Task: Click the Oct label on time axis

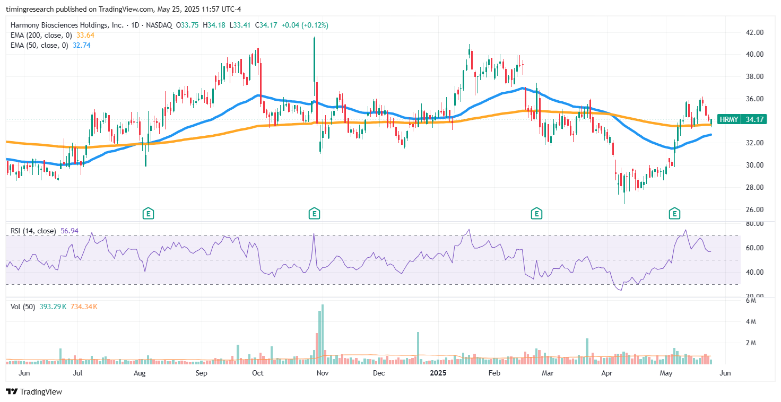Action: pos(257,373)
